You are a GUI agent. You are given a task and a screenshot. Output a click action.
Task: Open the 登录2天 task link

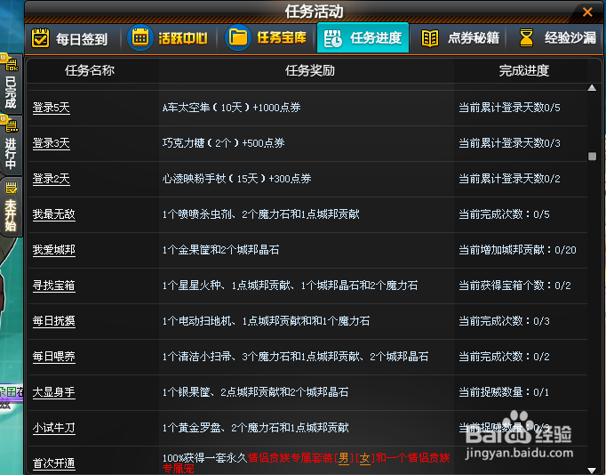(x=51, y=179)
